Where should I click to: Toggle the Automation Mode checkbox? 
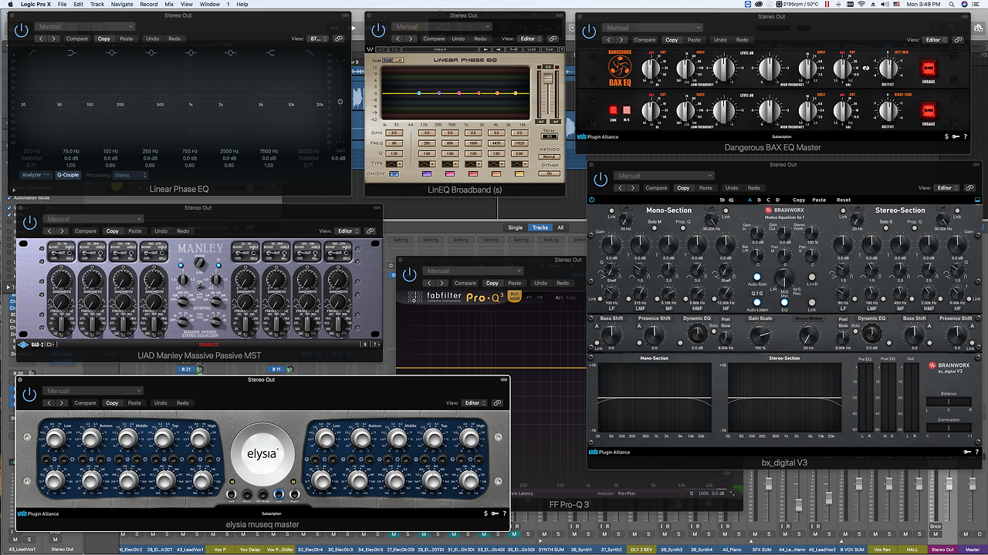[10, 198]
